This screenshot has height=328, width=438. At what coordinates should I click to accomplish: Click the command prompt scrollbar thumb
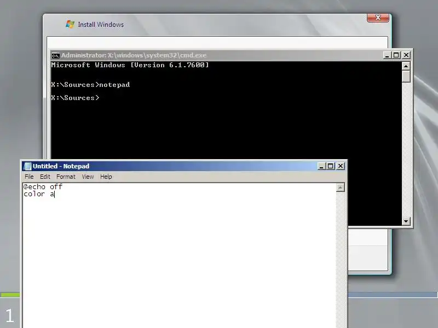coord(406,77)
